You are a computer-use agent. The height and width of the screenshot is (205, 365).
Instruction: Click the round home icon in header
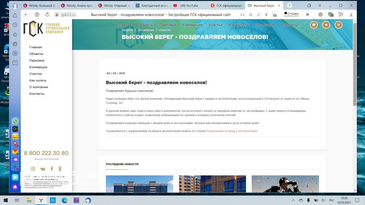click(x=326, y=25)
